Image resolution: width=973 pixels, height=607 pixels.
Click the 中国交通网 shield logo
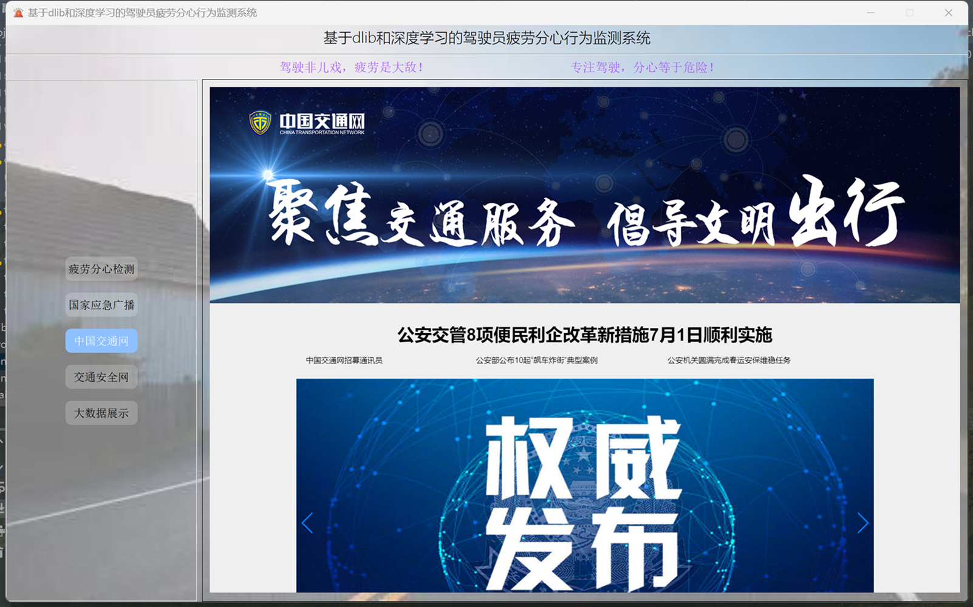pos(260,123)
